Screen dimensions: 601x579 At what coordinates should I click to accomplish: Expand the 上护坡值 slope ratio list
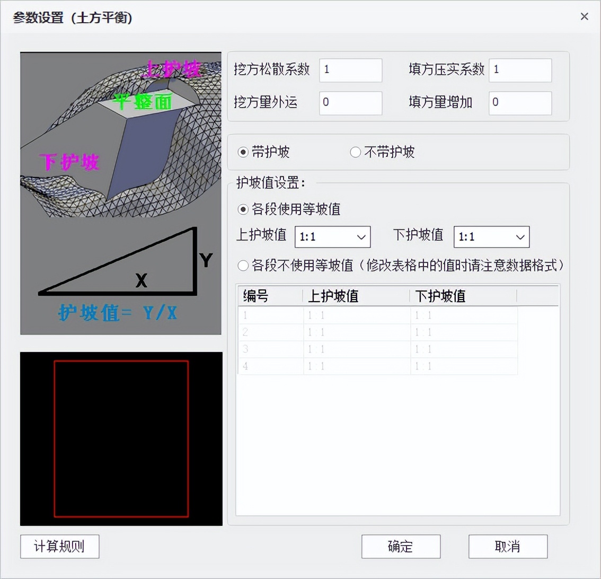coord(361,237)
